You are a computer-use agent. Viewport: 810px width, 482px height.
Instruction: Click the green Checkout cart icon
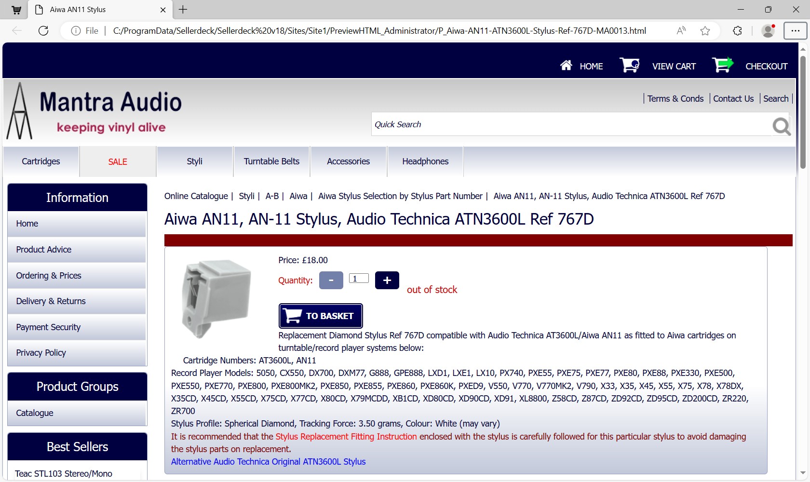pos(722,65)
